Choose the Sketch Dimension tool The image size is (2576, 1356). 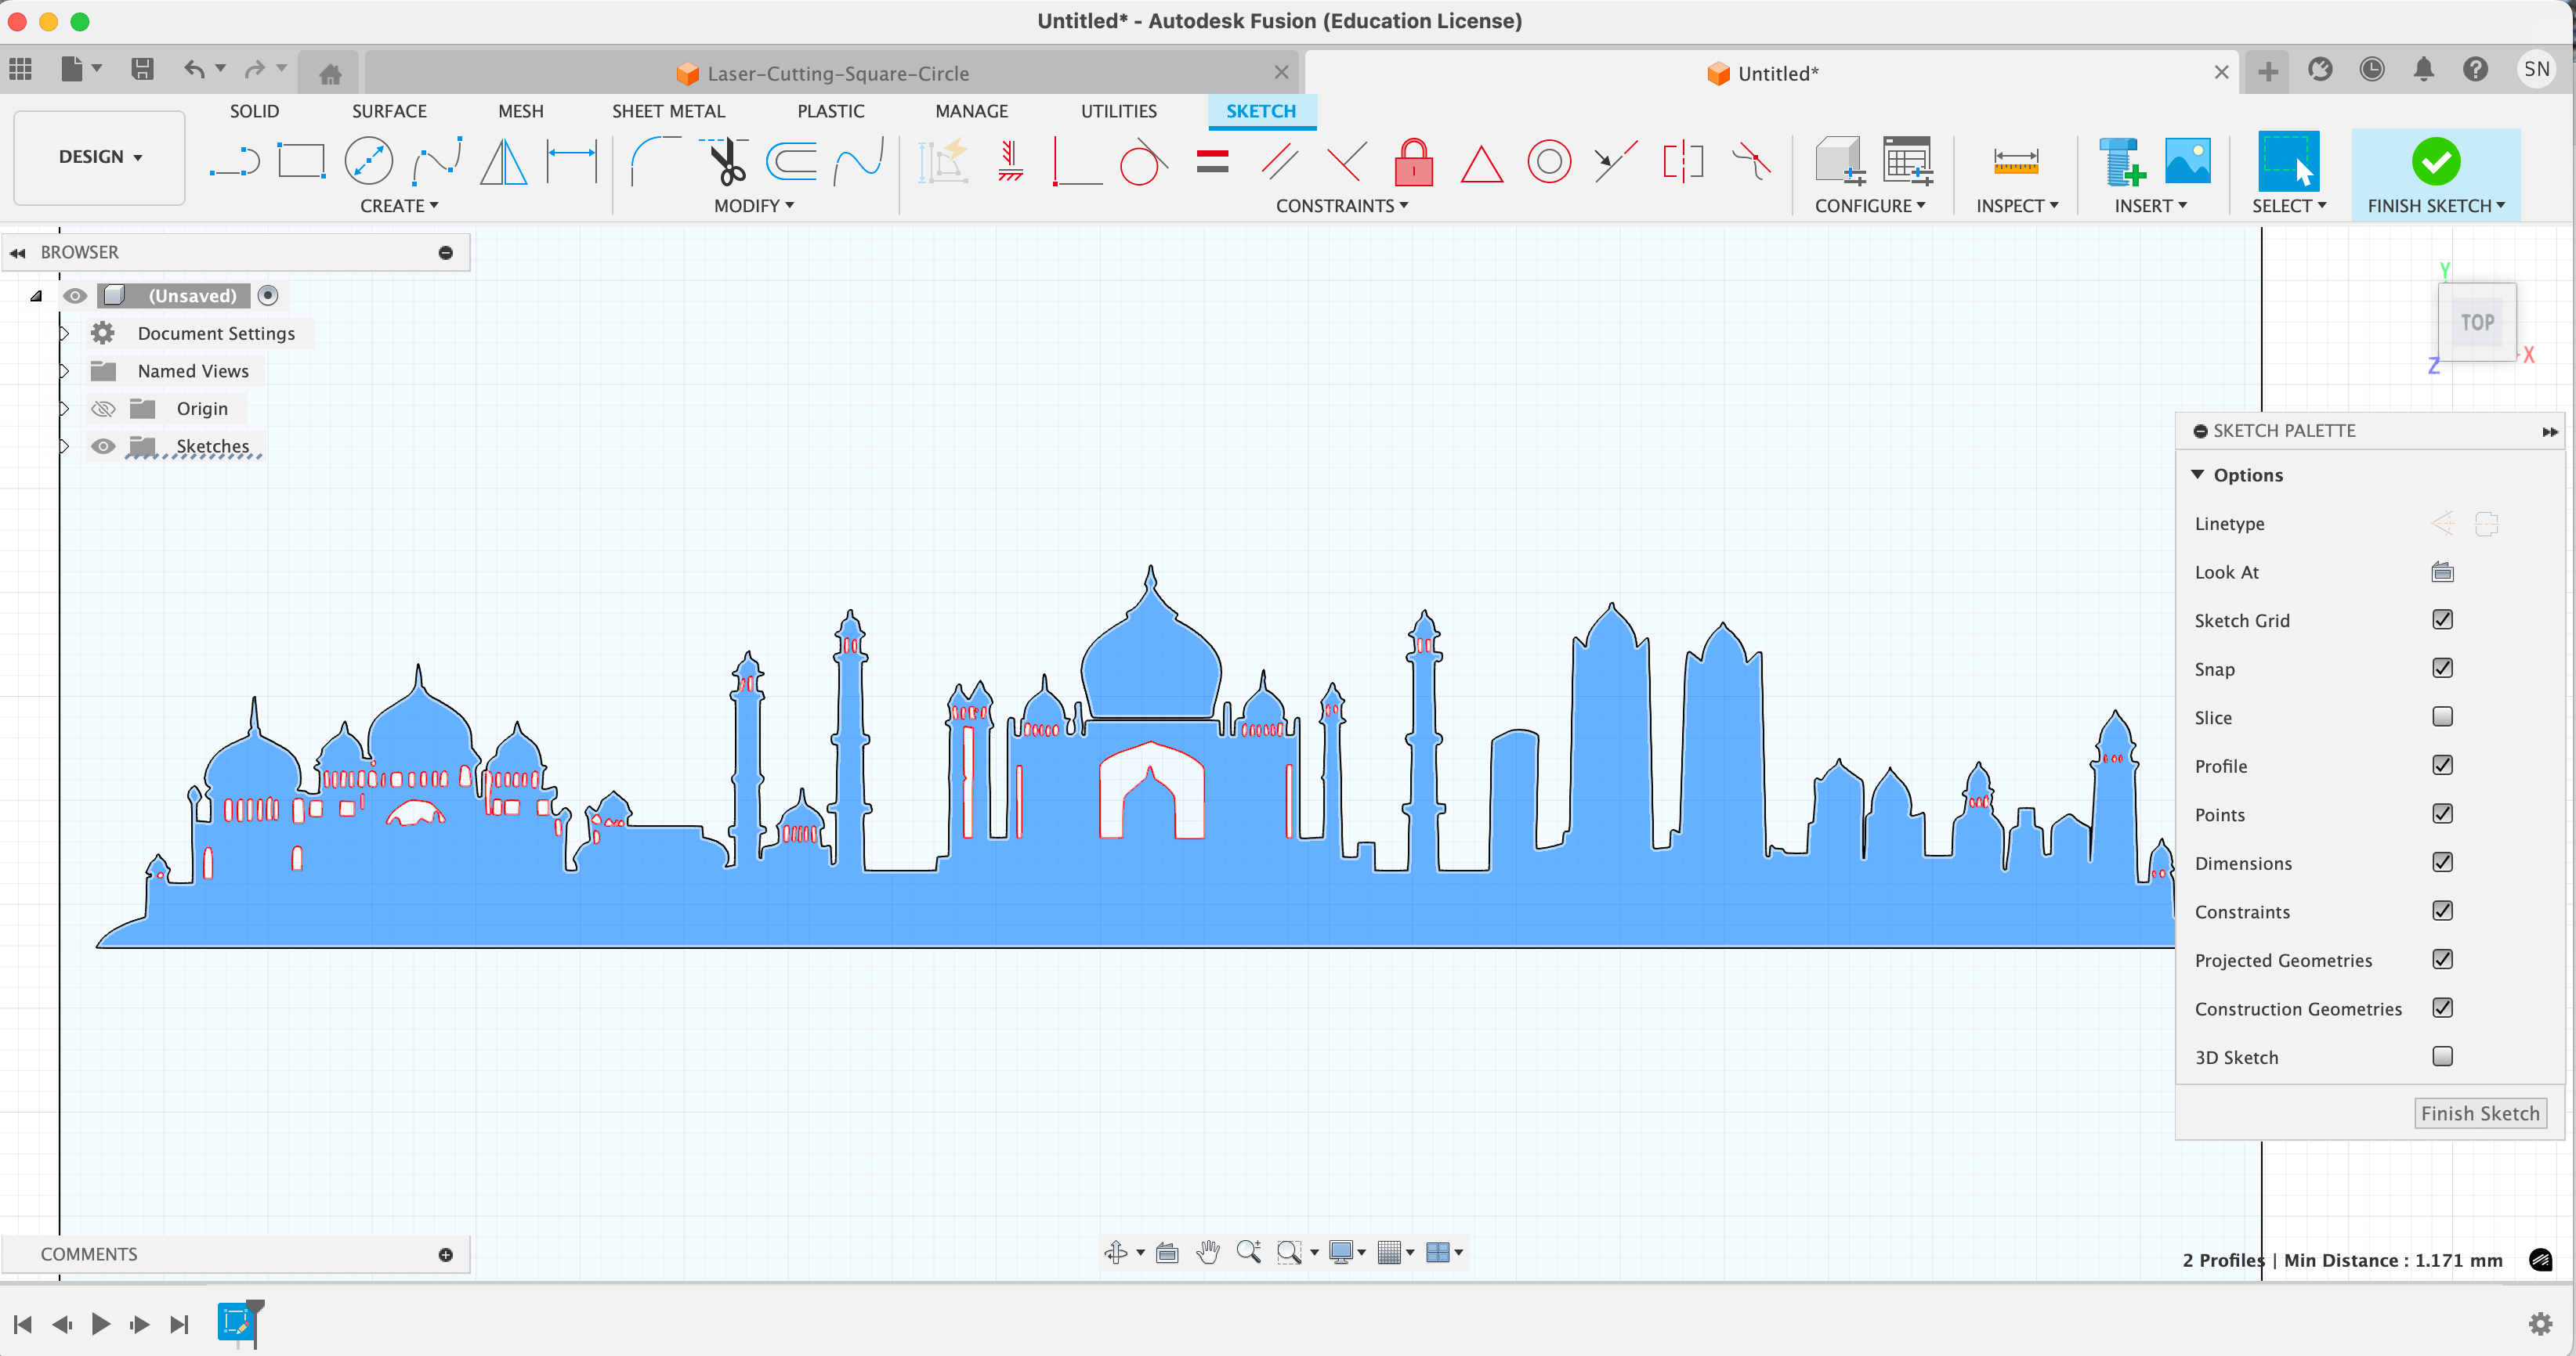pyautogui.click(x=572, y=160)
